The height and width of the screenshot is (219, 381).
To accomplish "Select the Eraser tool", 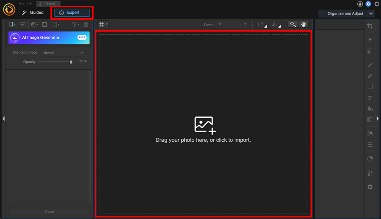I will click(370, 76).
